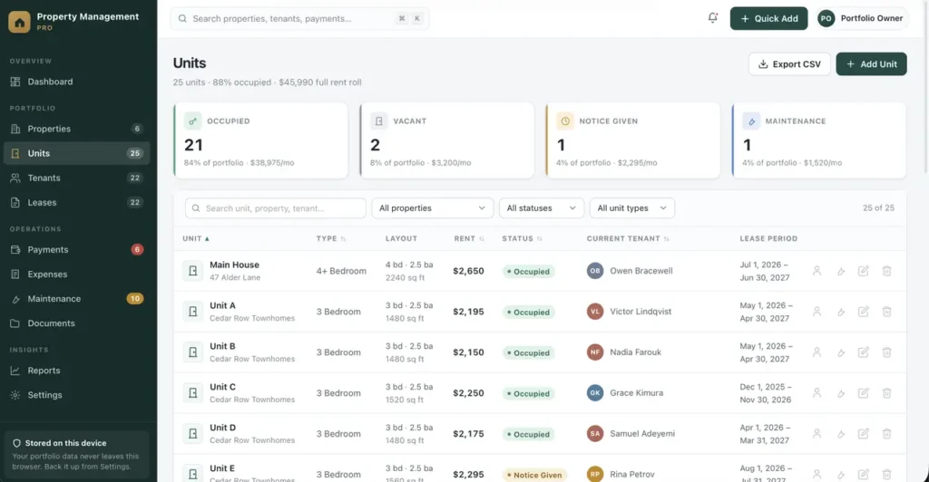The width and height of the screenshot is (929, 482).
Task: Open Payments in sidebar
Action: point(76,249)
